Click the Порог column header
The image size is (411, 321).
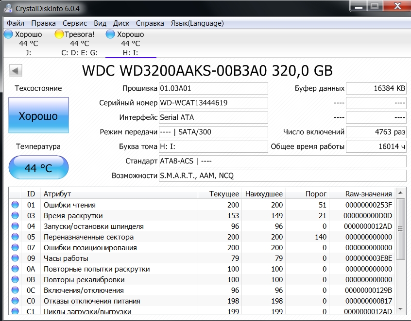tap(307, 194)
